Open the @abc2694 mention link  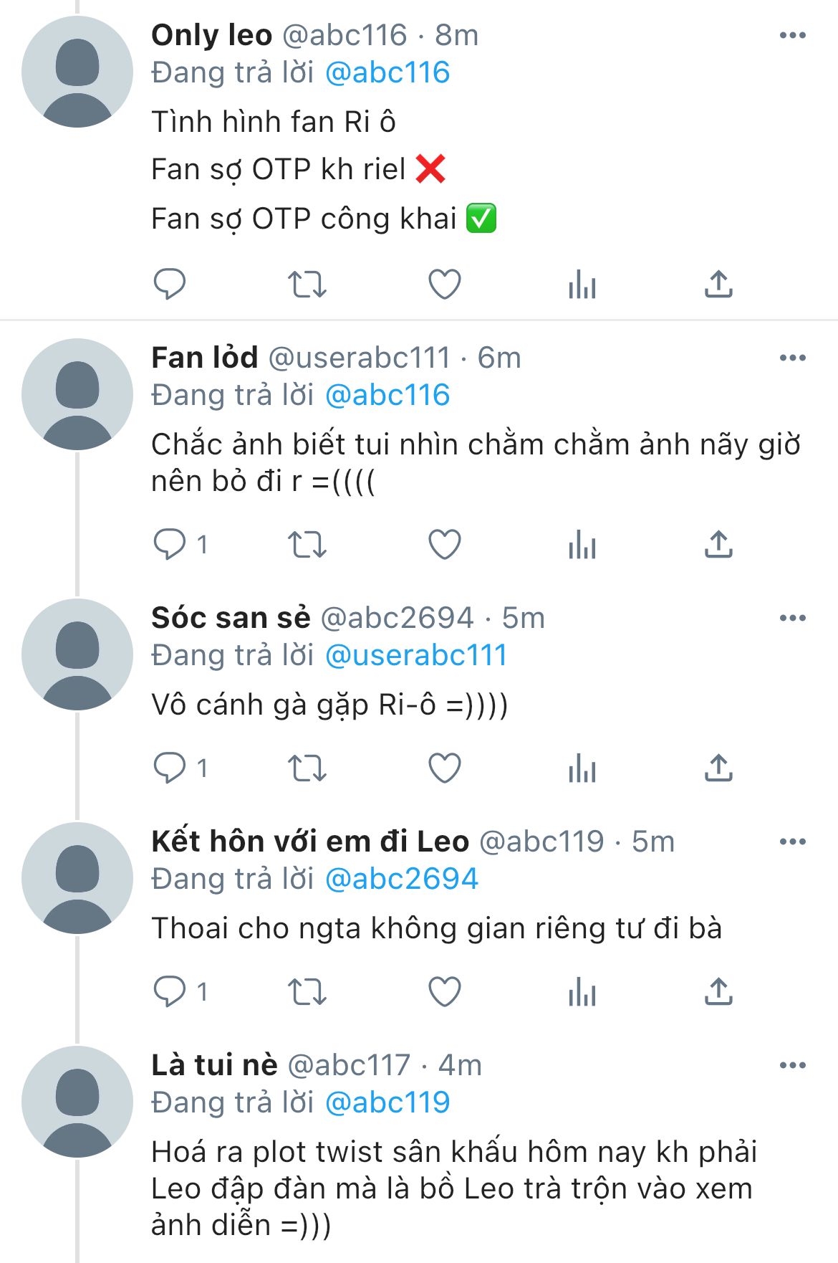click(x=402, y=879)
